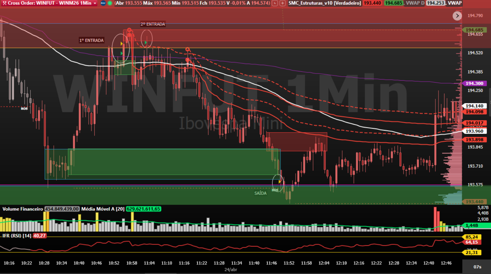This screenshot has width=491, height=274.
Task: Click the 193.440 red SMC value badge
Action: [372, 3]
